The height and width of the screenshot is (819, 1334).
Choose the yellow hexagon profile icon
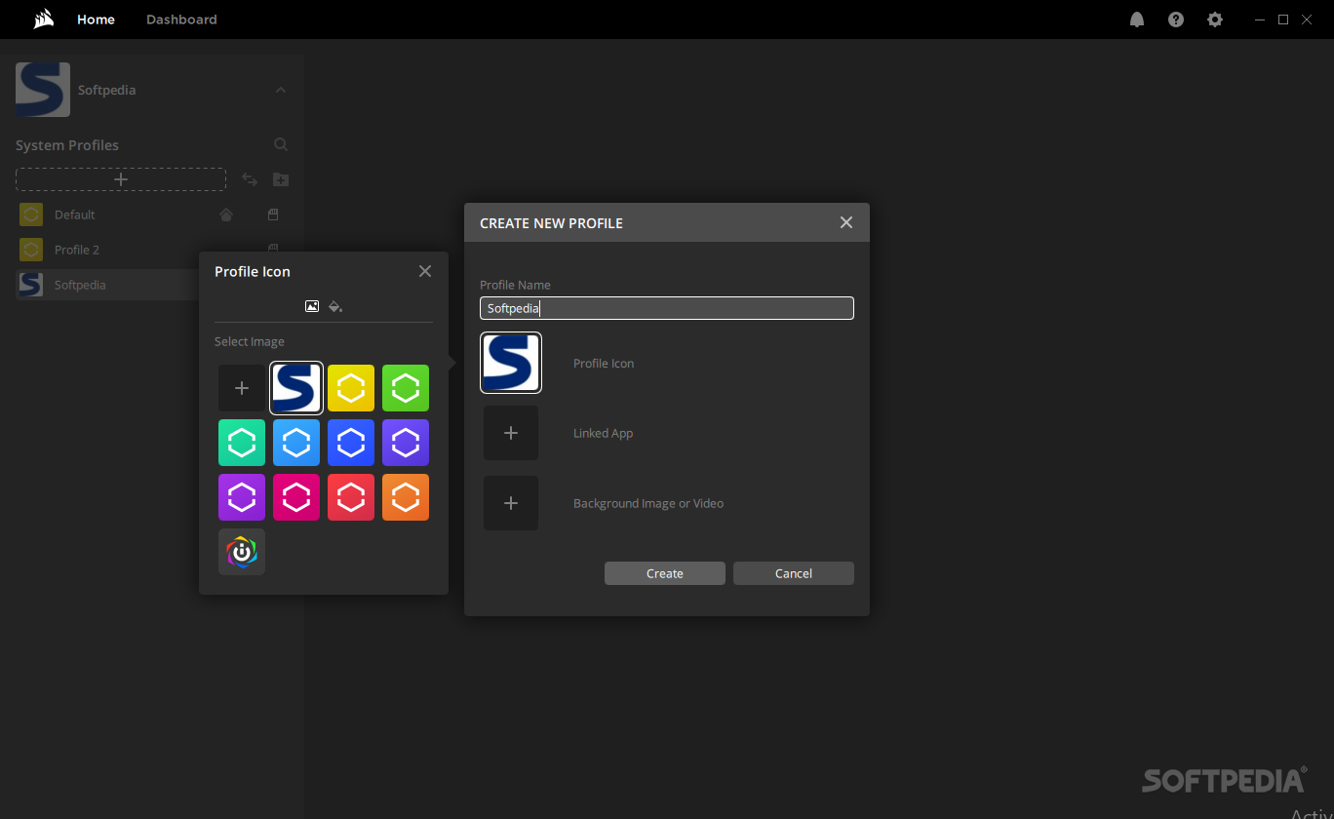[x=351, y=388]
